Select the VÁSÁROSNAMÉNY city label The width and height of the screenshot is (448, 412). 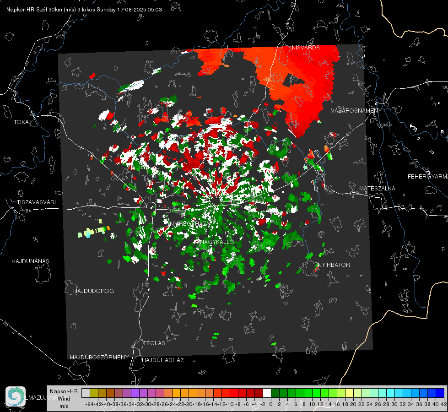[356, 110]
